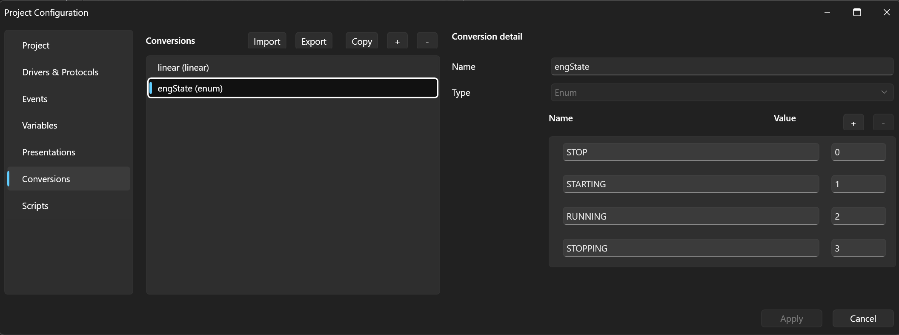Copy the selected conversion
The height and width of the screenshot is (335, 899).
(x=362, y=41)
